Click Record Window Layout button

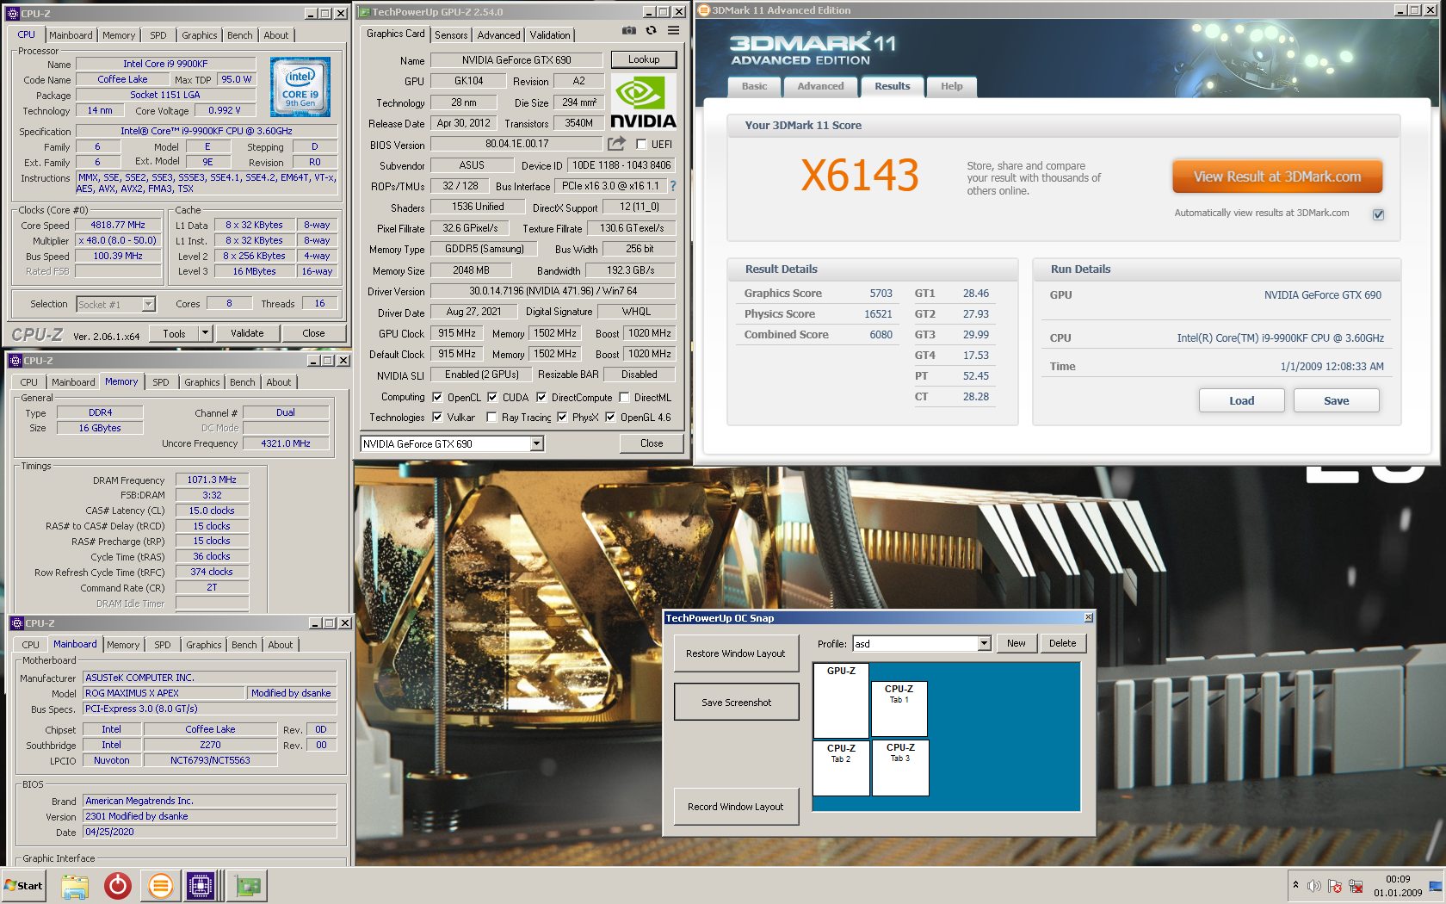[736, 807]
